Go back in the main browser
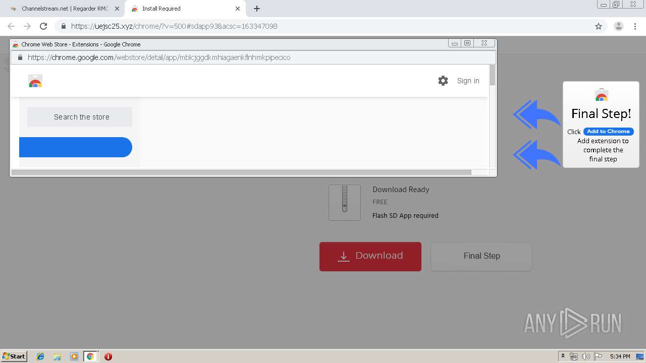The width and height of the screenshot is (646, 363). [11, 26]
